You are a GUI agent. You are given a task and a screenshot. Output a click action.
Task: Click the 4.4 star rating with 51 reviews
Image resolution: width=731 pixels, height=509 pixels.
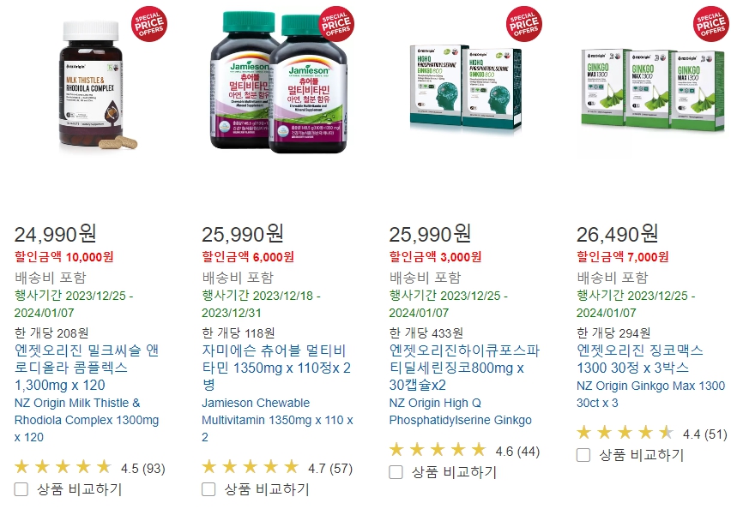pos(652,433)
